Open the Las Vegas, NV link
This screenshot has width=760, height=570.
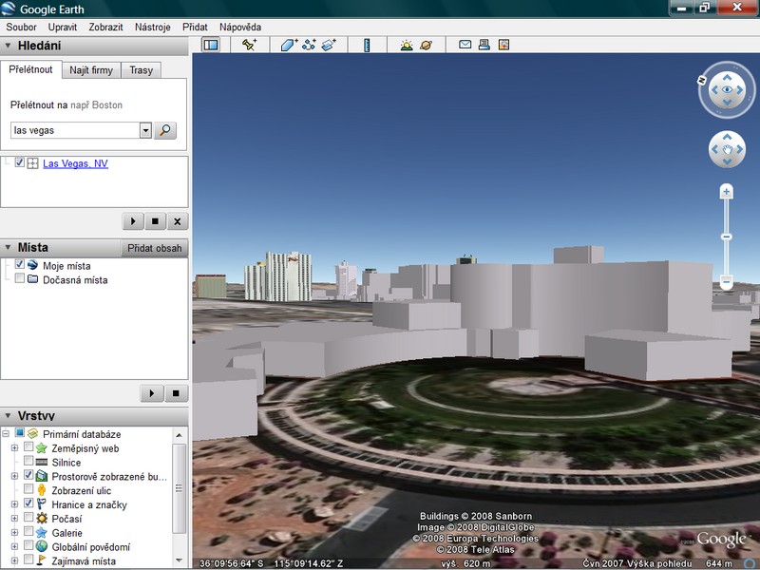click(76, 163)
